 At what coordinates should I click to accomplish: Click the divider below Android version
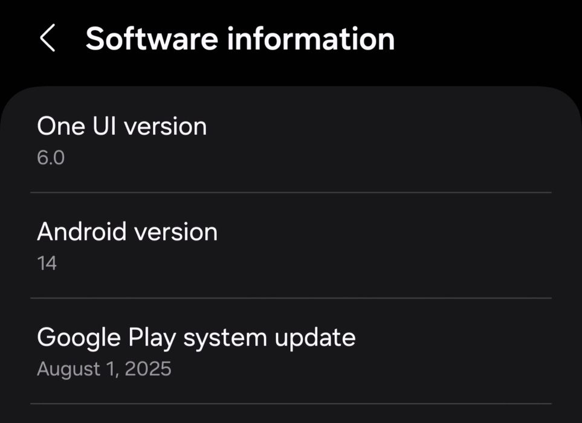click(x=291, y=298)
